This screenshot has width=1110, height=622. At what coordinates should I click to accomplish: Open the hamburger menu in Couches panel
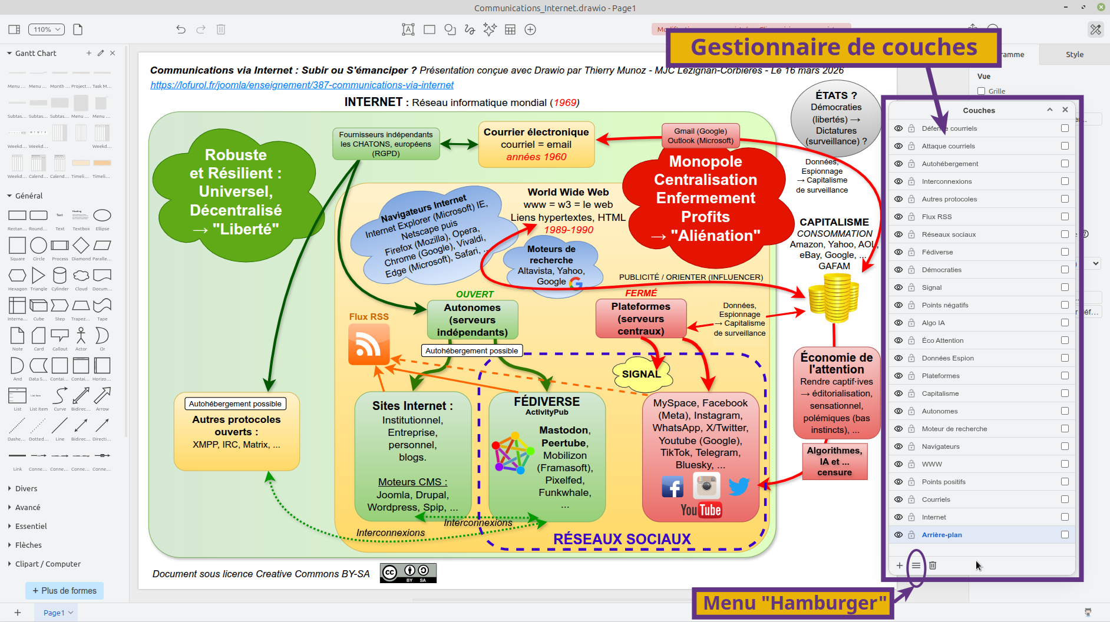(916, 565)
